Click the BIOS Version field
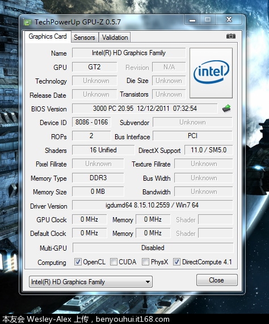 point(145,109)
